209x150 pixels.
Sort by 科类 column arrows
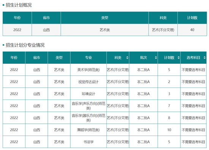tap(127, 58)
